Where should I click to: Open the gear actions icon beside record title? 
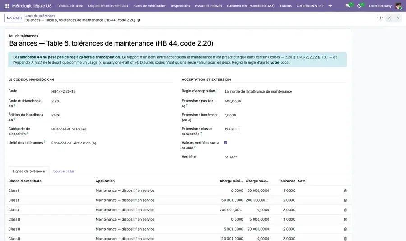click(139, 20)
